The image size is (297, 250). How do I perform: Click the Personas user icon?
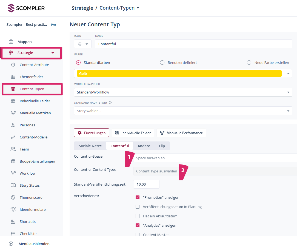coord(13,125)
